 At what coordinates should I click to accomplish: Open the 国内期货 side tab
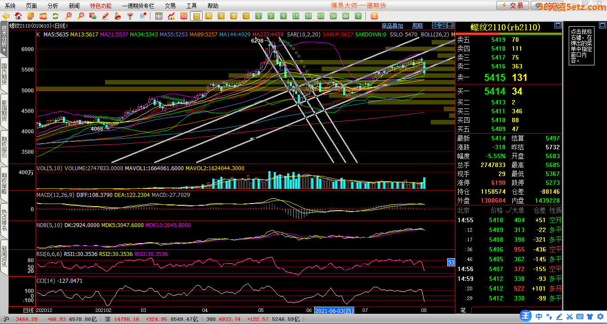(x=4, y=75)
